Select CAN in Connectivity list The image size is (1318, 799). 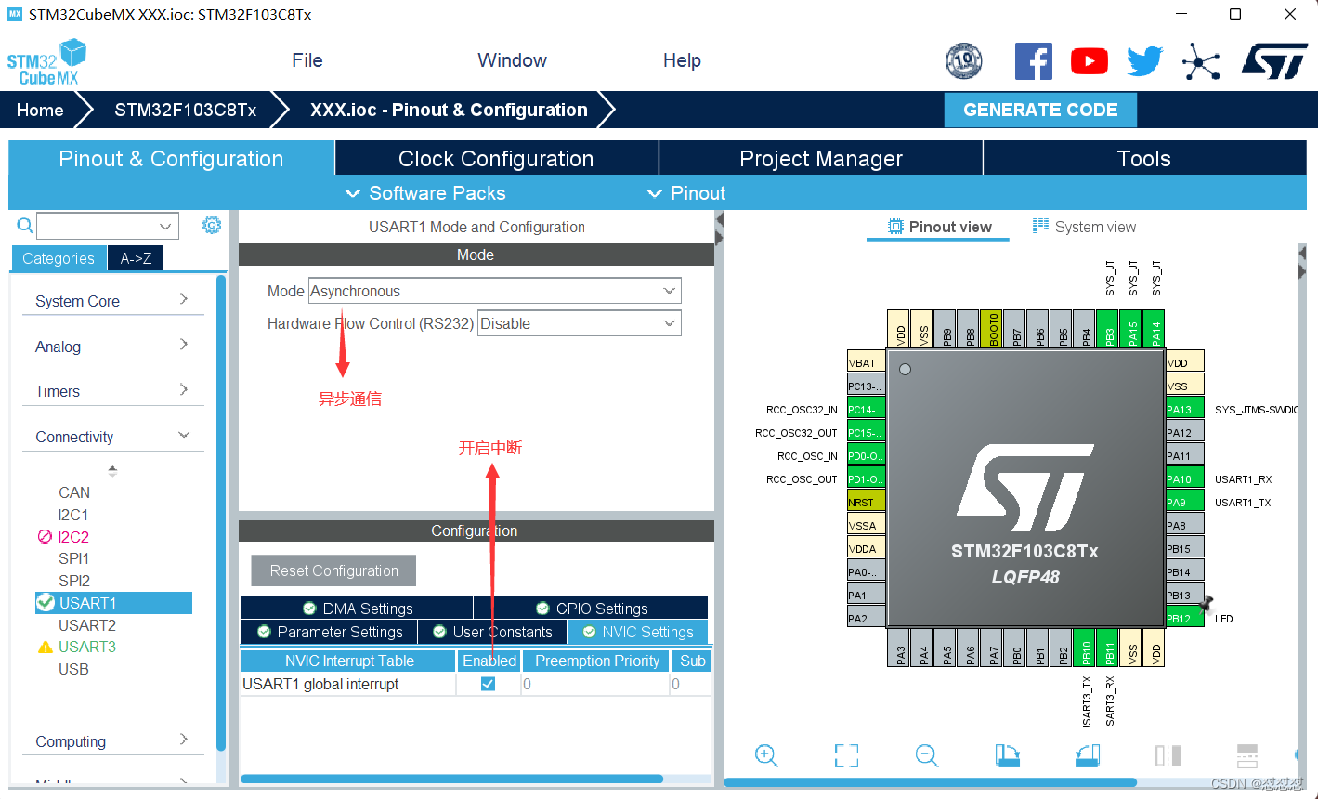pyautogui.click(x=74, y=492)
